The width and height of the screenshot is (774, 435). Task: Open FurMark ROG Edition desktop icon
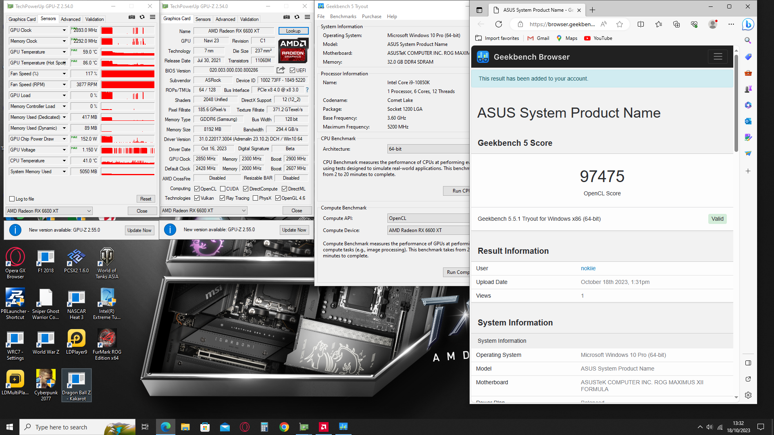point(107,344)
